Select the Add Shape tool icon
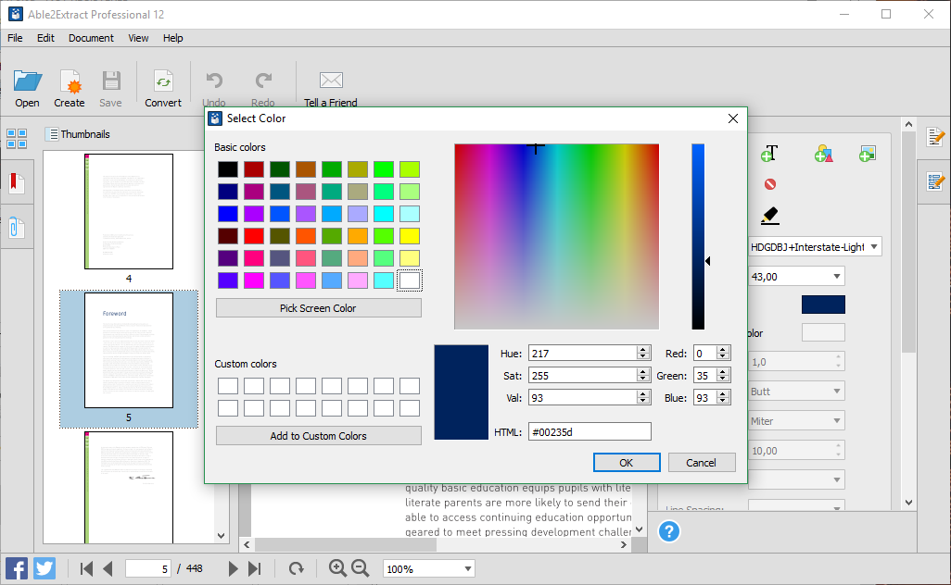The width and height of the screenshot is (951, 585). click(824, 154)
